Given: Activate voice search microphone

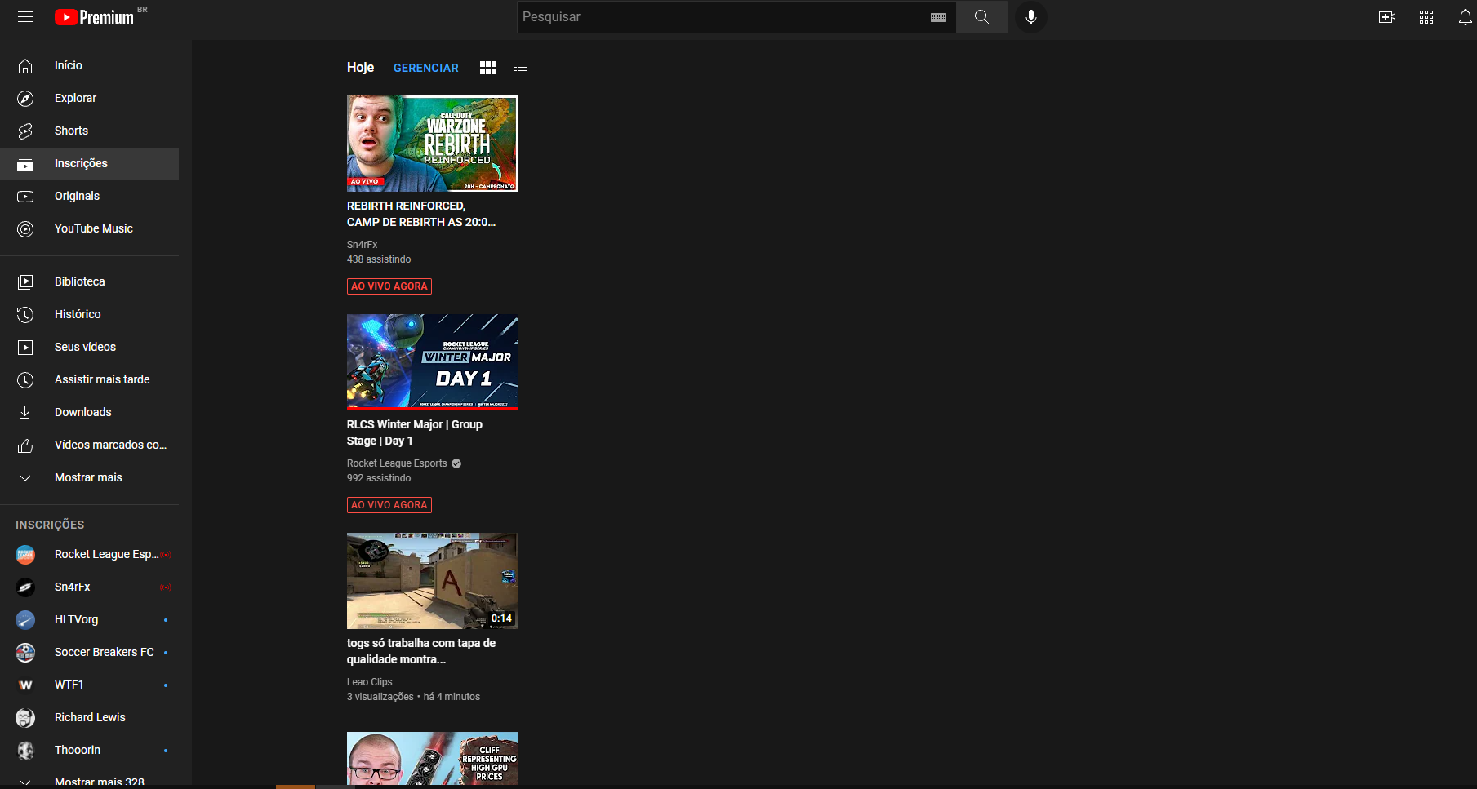Looking at the screenshot, I should pos(1031,17).
